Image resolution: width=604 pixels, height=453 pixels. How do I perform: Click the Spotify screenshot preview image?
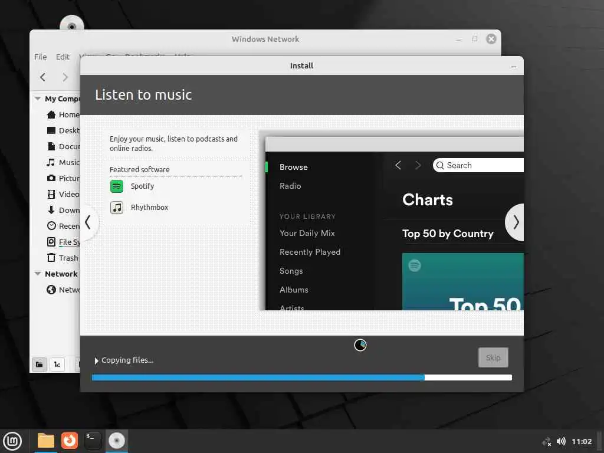pyautogui.click(x=395, y=224)
